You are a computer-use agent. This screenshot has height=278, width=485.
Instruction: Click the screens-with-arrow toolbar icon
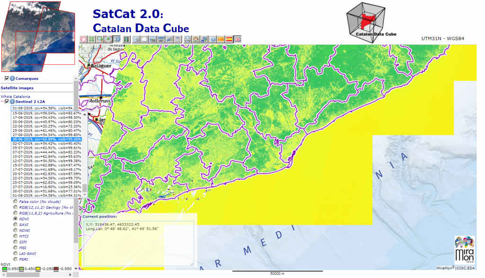[204, 39]
